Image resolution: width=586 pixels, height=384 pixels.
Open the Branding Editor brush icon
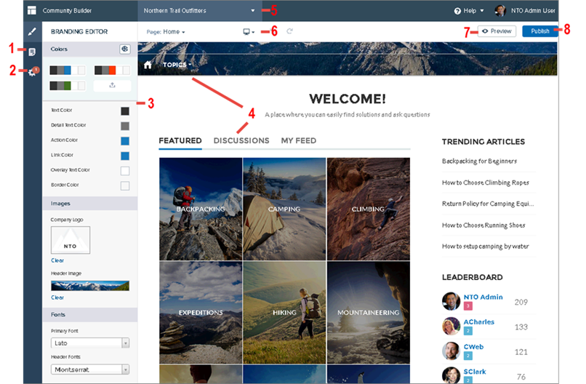tap(32, 32)
